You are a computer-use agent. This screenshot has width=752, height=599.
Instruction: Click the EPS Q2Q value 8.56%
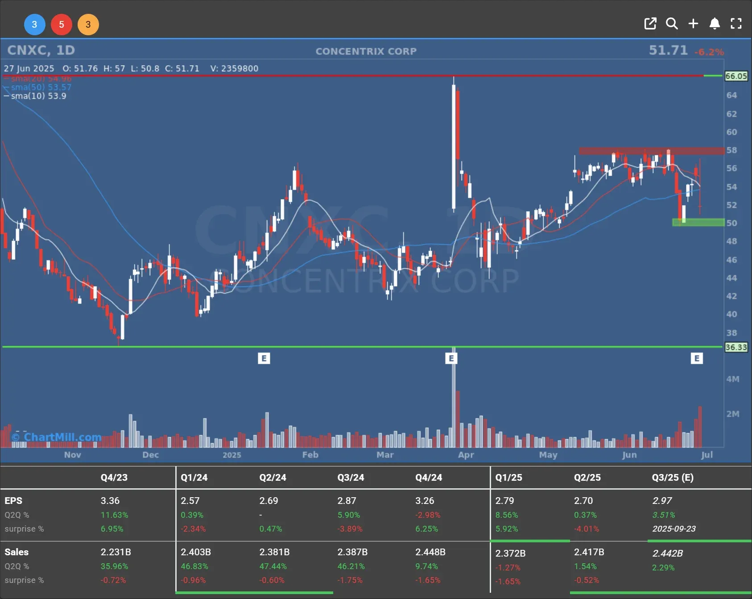507,515
